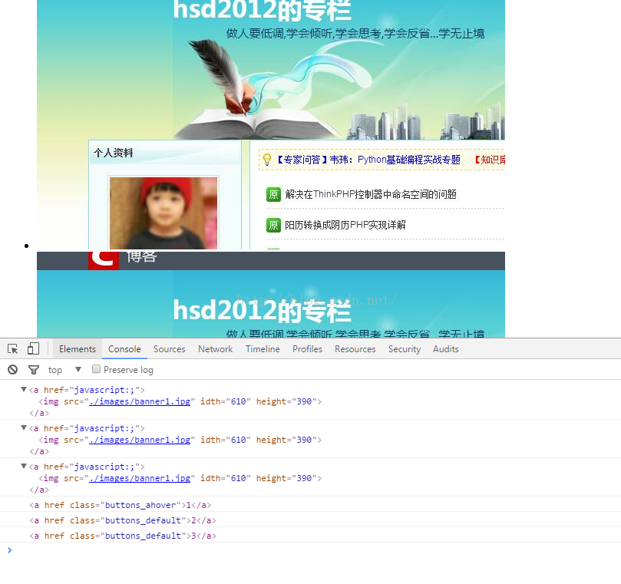The image size is (621, 584).
Task: Open the Resources tab
Action: (x=355, y=349)
